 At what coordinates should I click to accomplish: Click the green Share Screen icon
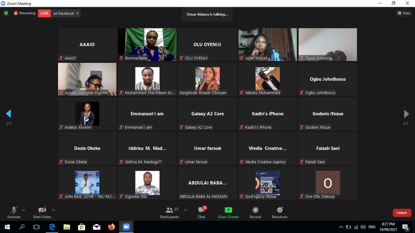[x=228, y=210]
